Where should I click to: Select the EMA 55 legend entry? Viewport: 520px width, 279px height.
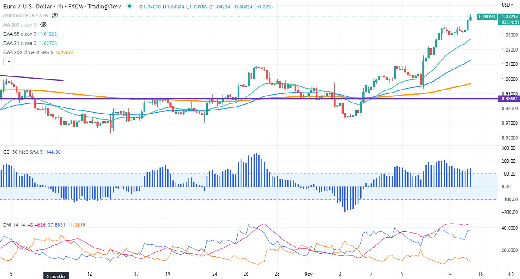(20, 34)
